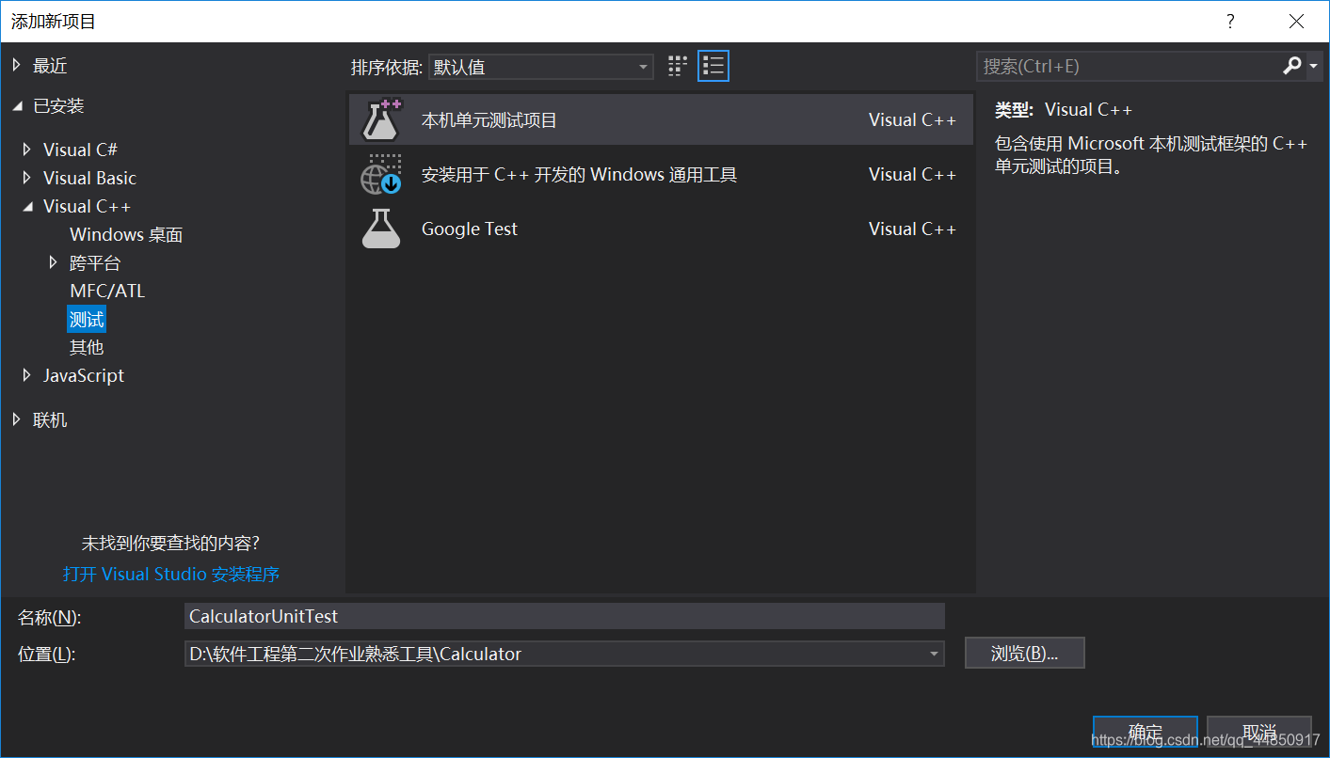This screenshot has width=1330, height=758.
Task: Open the location path dropdown arrow
Action: (933, 654)
